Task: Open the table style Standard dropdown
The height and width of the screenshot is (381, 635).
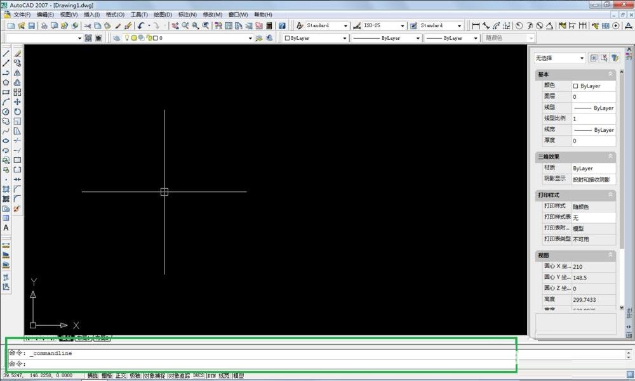Action: pyautogui.click(x=459, y=25)
